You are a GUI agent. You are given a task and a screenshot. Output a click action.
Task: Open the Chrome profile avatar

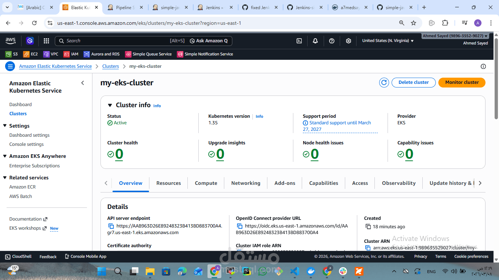478,23
